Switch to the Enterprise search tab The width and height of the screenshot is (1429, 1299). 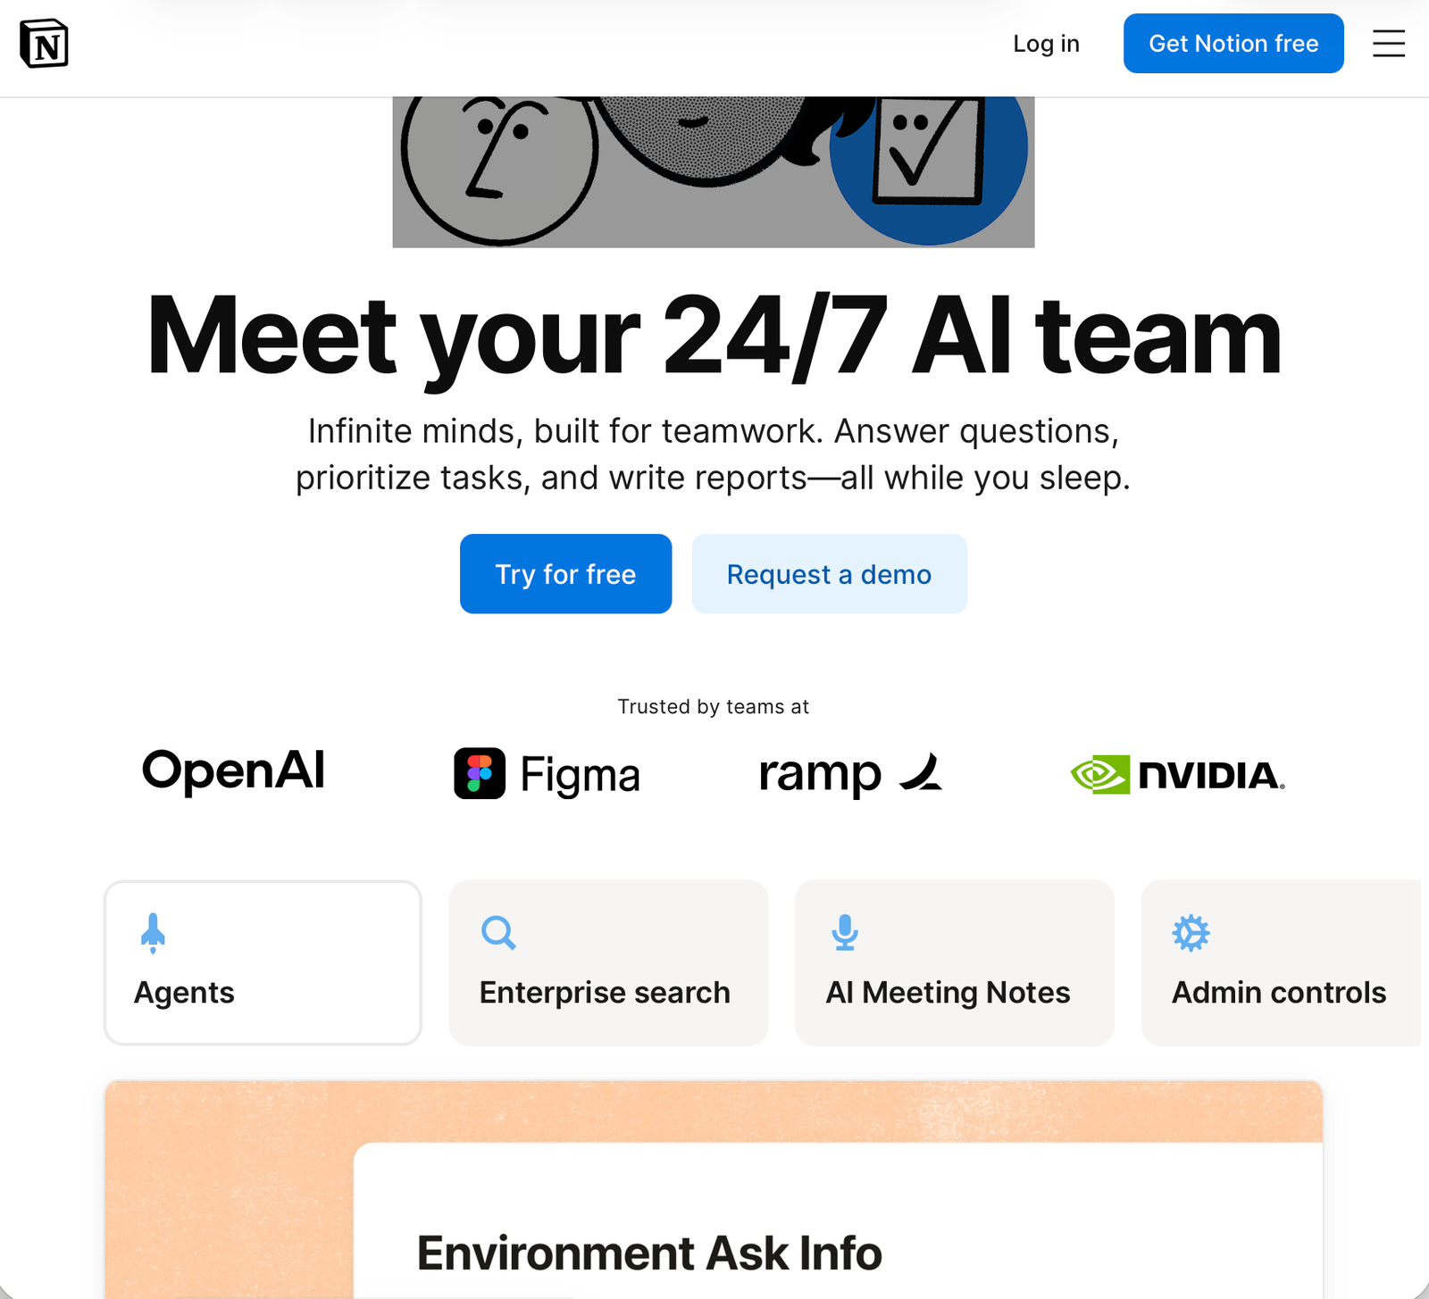tap(608, 962)
